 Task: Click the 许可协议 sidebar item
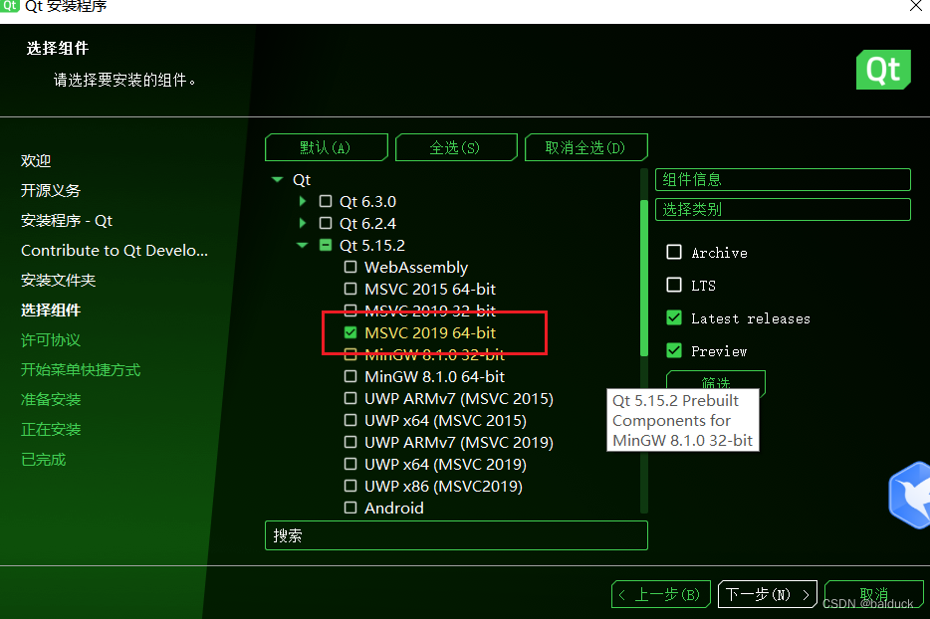coord(49,339)
